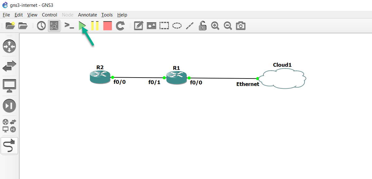Click the Zoom in magnifier
372x179 pixels.
point(215,25)
